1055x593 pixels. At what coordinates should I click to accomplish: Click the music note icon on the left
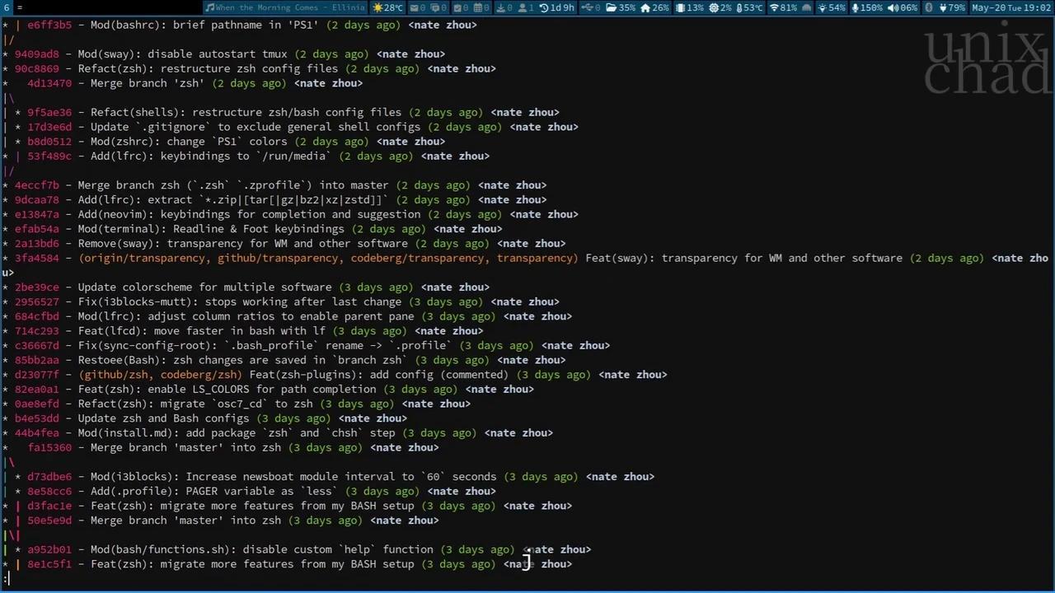(x=209, y=7)
